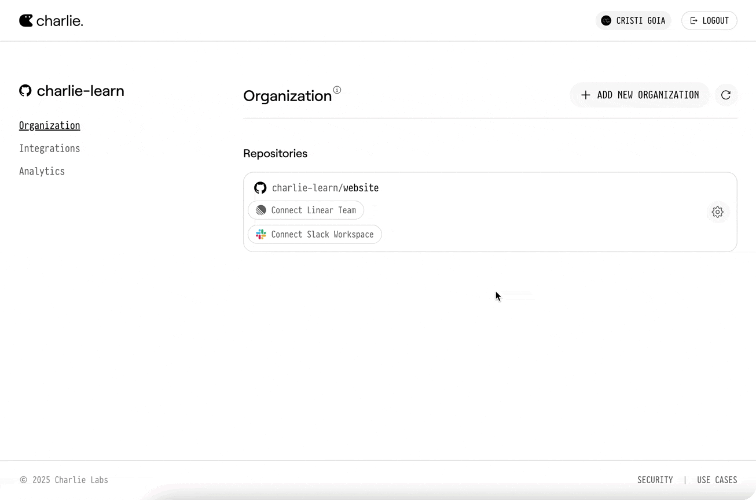Viewport: 756px width, 500px height.
Task: Click the avatar icon beside CRISTI GOIA
Action: click(605, 20)
